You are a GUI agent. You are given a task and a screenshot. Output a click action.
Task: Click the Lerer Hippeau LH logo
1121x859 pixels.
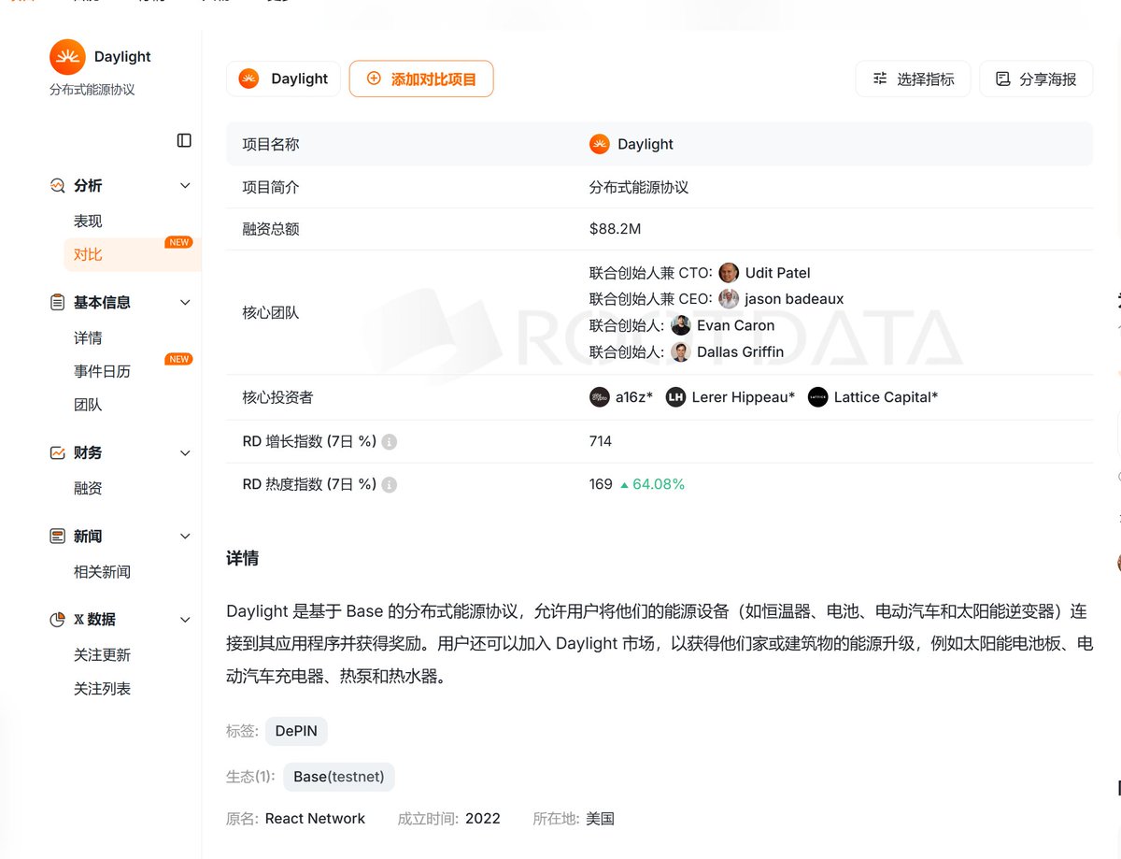click(x=675, y=397)
